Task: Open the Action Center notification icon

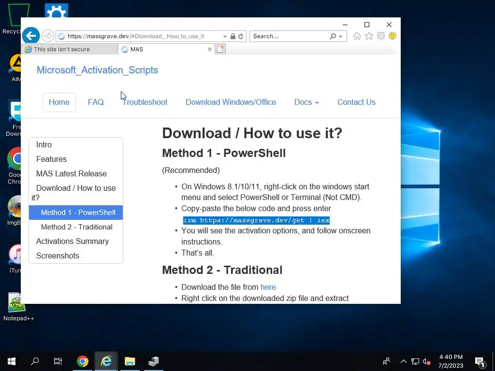Action: (x=480, y=362)
